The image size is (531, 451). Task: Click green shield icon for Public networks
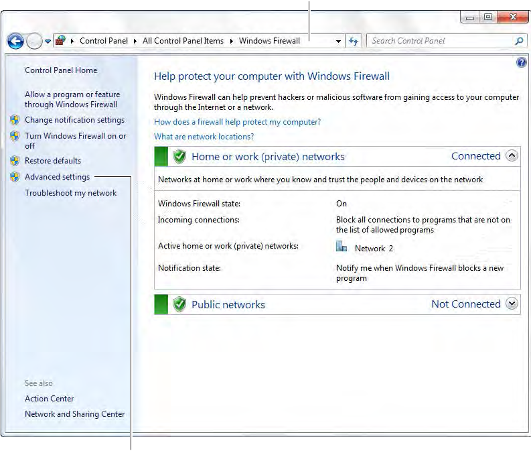(x=179, y=304)
